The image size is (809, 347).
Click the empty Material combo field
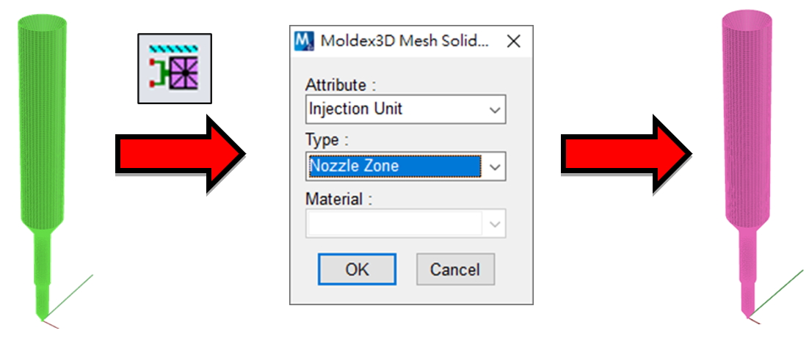[395, 223]
